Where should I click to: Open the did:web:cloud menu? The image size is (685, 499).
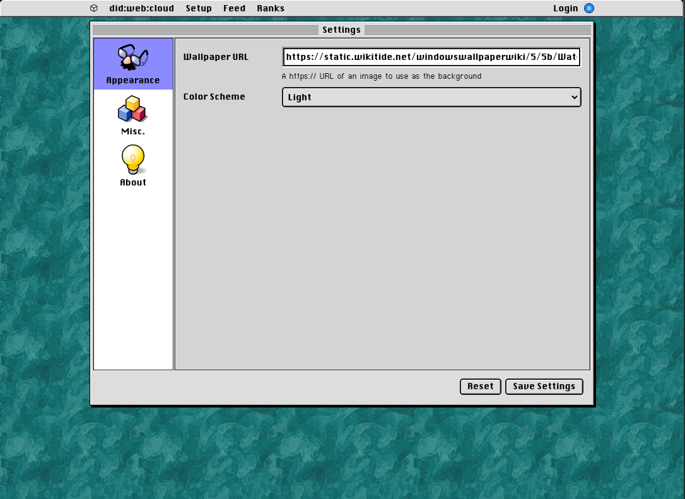141,8
